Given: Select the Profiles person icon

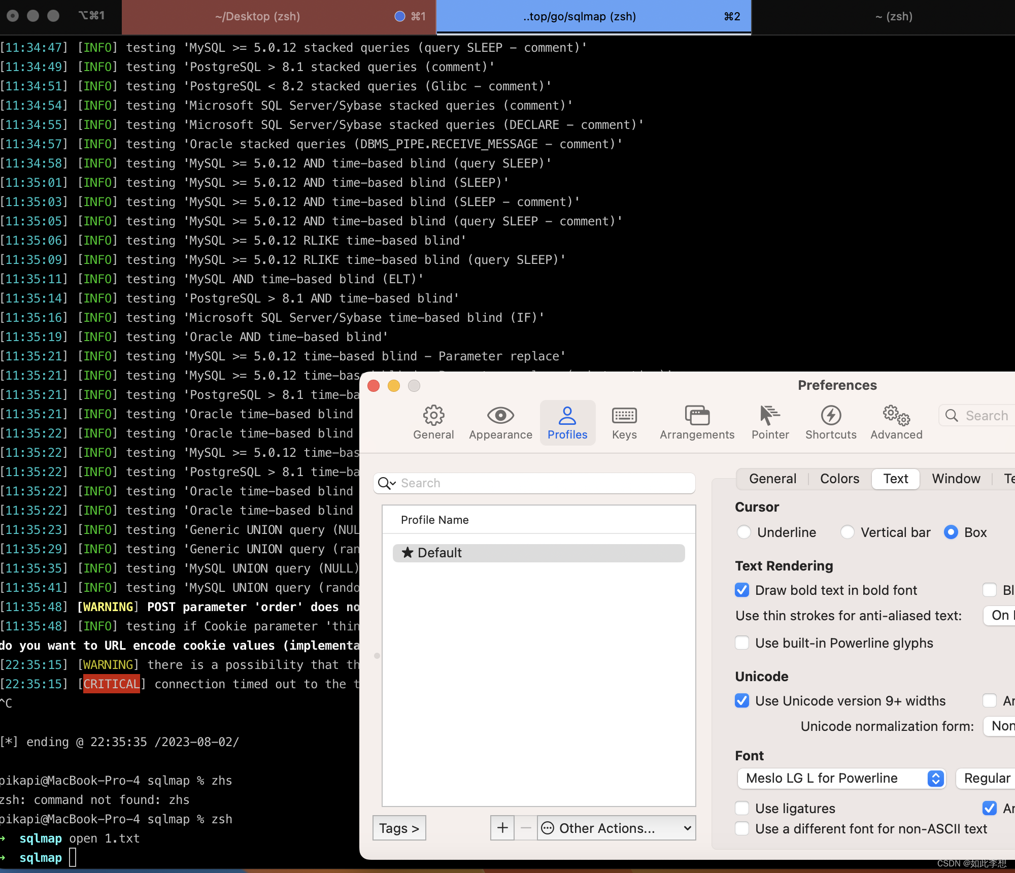Looking at the screenshot, I should coord(567,416).
